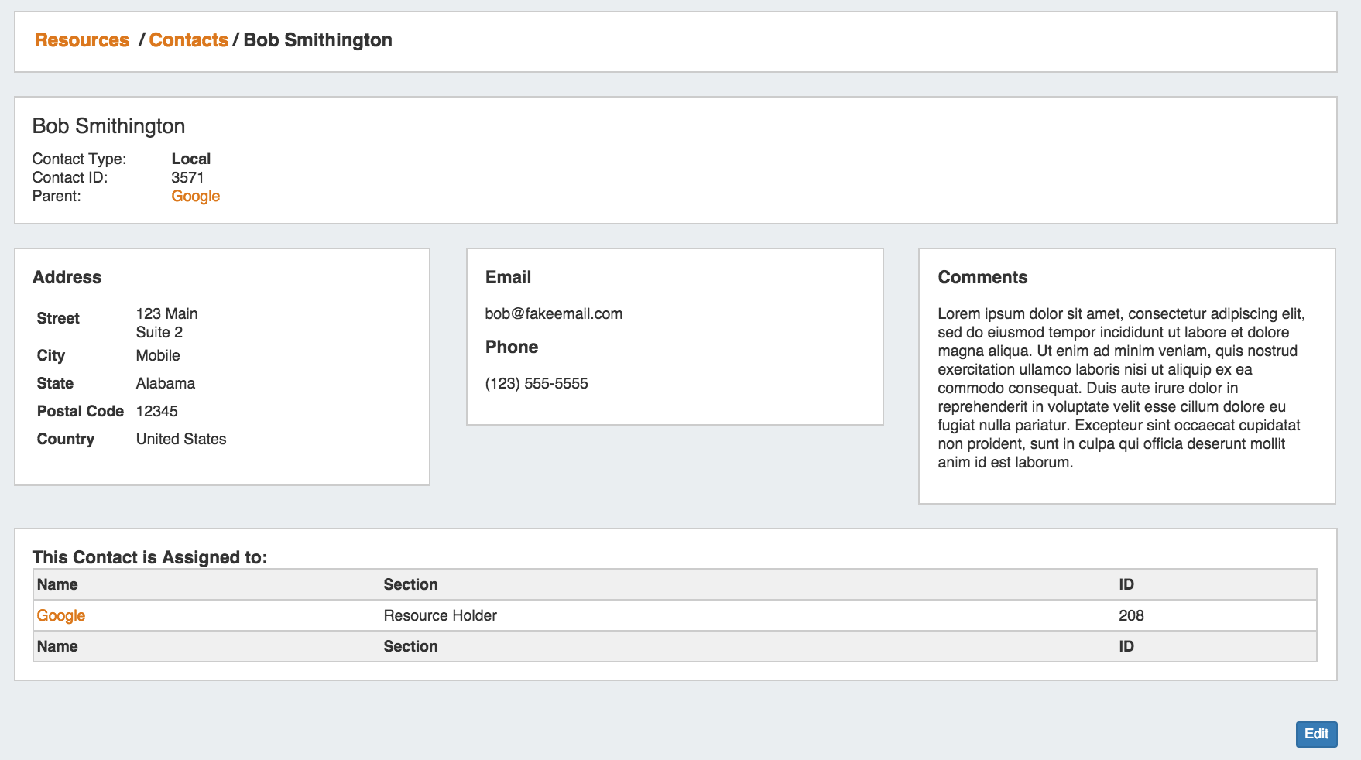Click the Resource Holder section cell
Screen dimensions: 1361x760
440,616
